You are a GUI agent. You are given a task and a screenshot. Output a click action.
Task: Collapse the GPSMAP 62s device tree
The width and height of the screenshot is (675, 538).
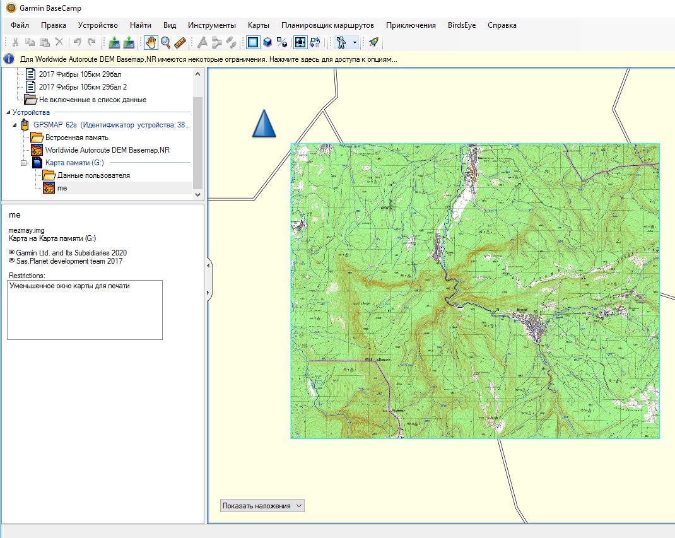click(x=15, y=125)
